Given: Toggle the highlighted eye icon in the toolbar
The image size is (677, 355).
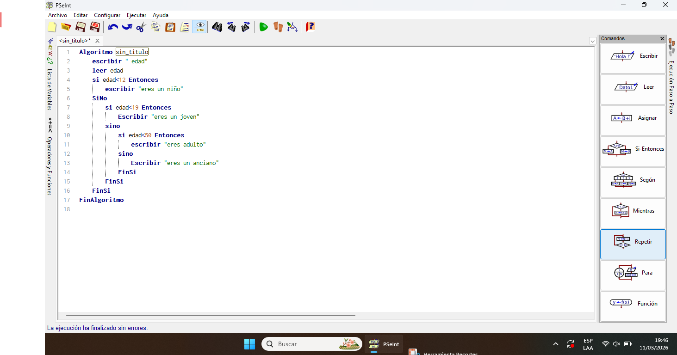Looking at the screenshot, I should pyautogui.click(x=199, y=27).
